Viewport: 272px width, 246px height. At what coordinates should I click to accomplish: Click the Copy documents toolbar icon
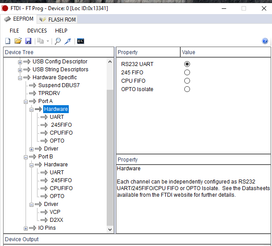pyautogui.click(x=41, y=41)
